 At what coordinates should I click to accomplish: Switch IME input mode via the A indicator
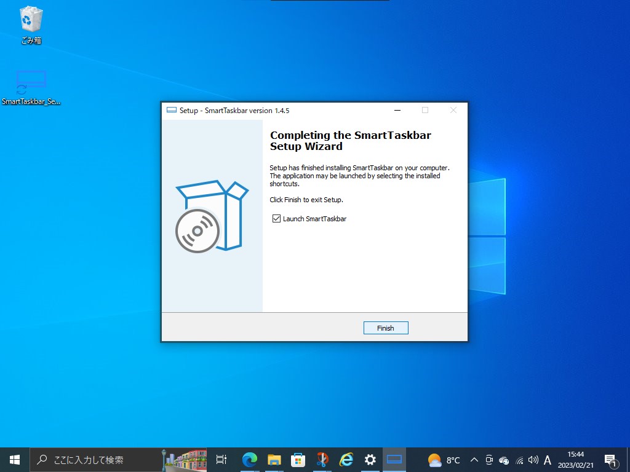547,459
